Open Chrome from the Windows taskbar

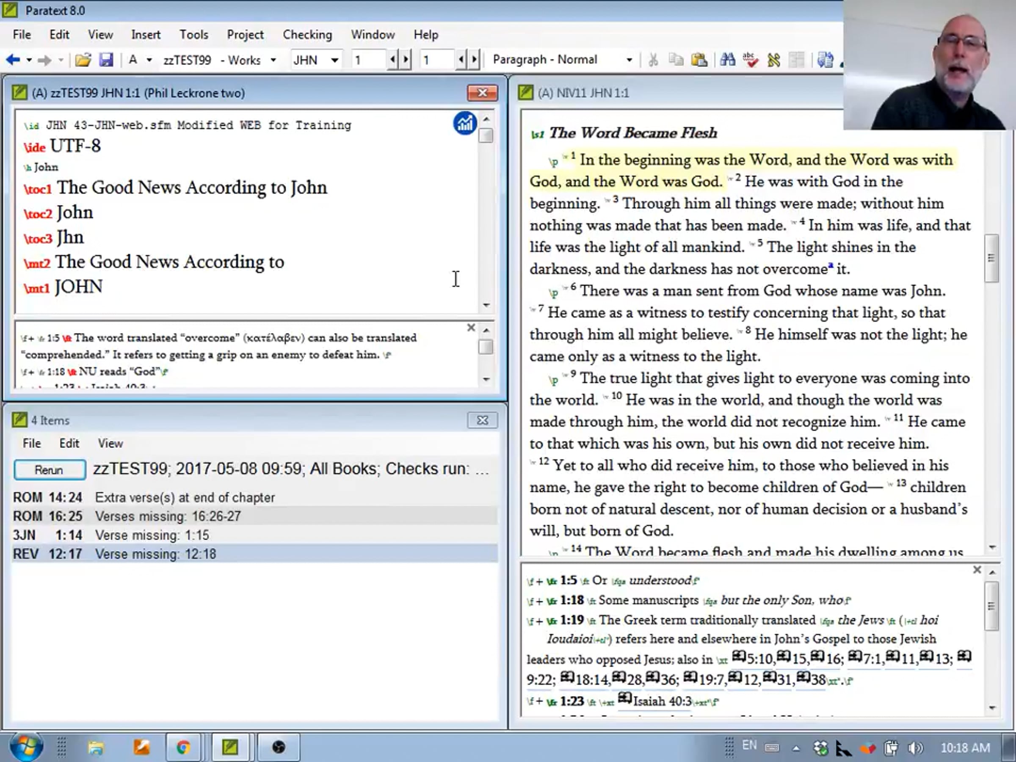point(183,748)
